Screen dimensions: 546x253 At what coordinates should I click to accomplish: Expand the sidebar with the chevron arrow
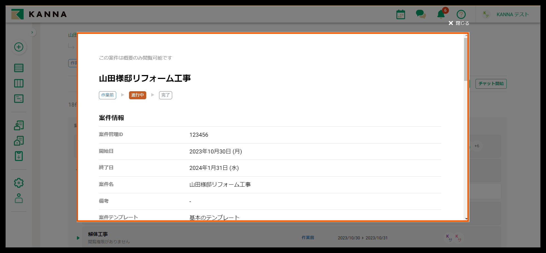point(32,32)
